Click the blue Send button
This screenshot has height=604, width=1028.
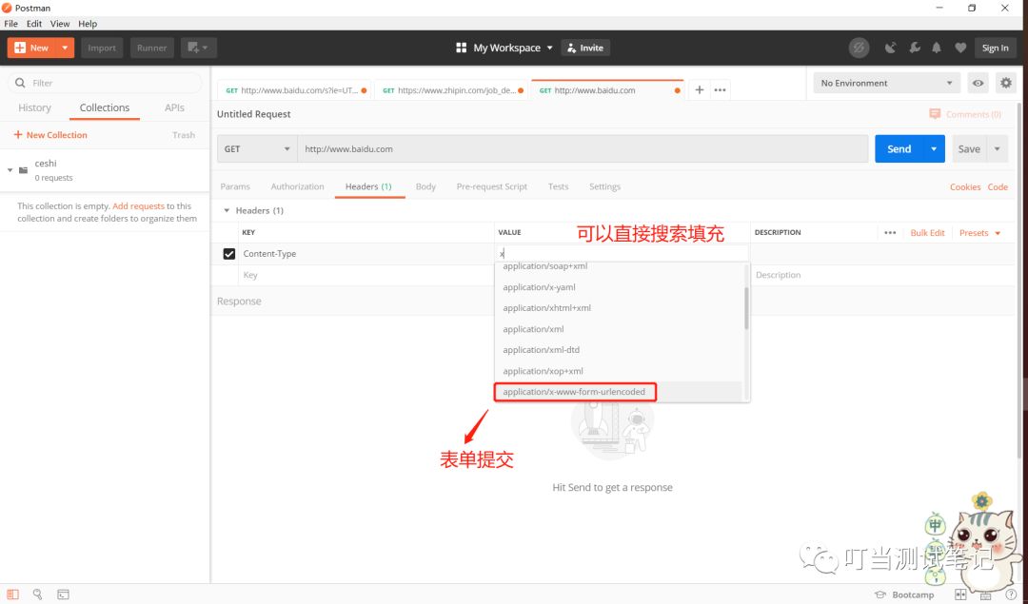[899, 148]
